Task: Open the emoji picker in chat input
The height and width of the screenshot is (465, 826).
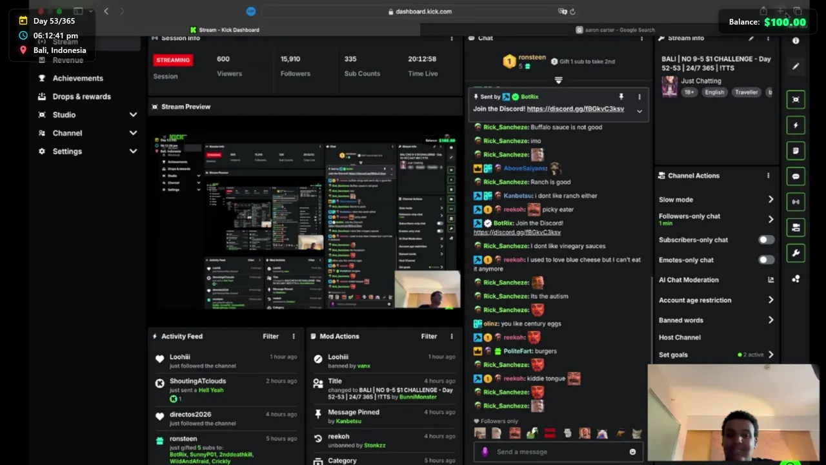Action: coord(632,451)
